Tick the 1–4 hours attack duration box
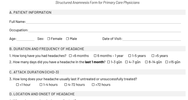Screen dimensions: 188x100 pos(41,85)
